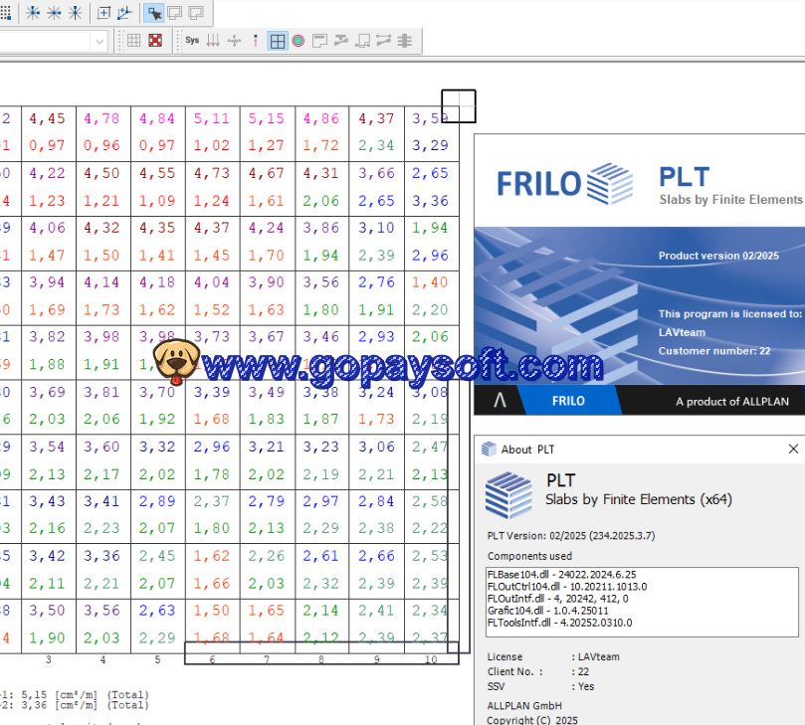Click the gray square with corner marker icon

(363, 41)
